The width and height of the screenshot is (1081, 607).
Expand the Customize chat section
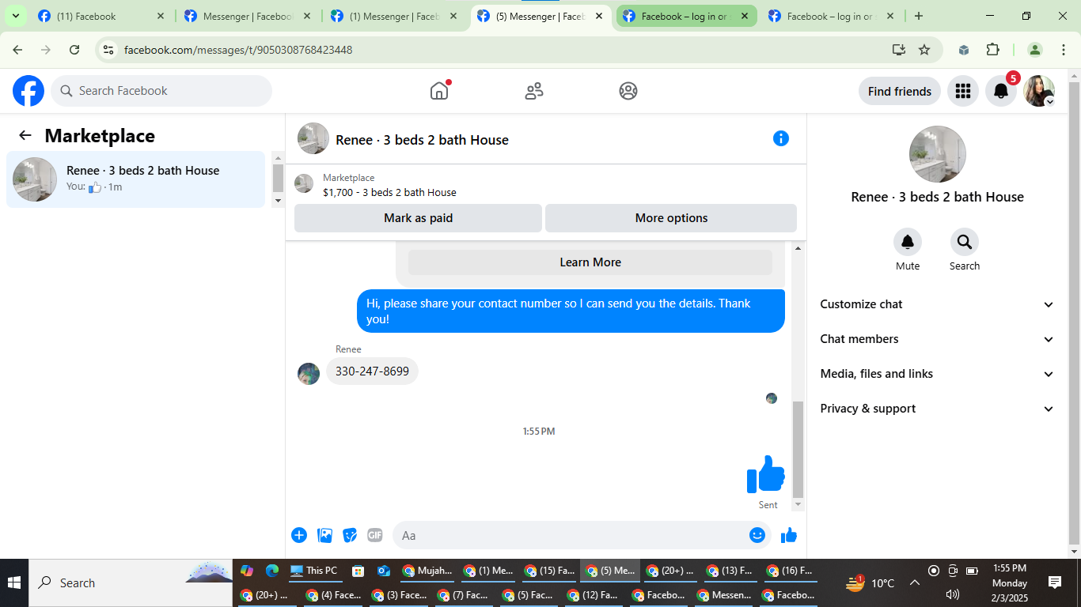pos(938,304)
